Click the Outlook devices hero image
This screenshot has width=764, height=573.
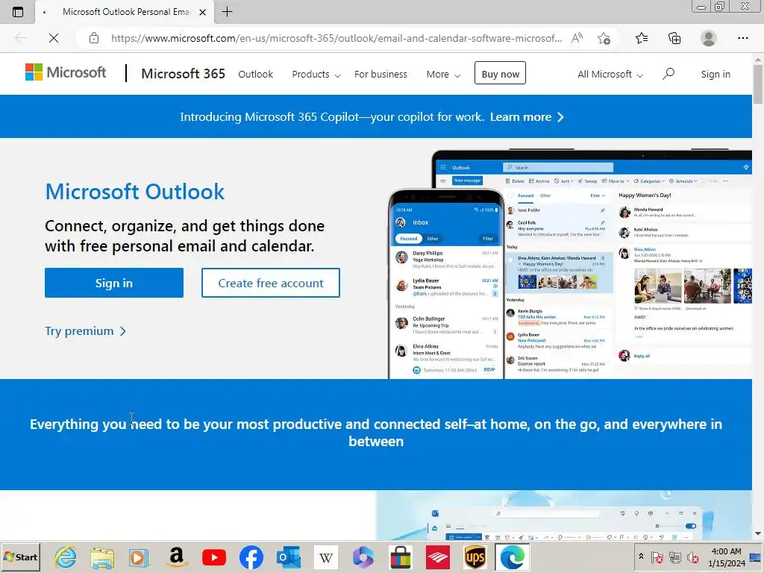(569, 264)
